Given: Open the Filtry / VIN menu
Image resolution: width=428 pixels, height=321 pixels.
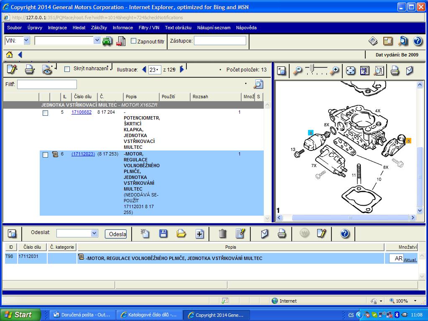Looking at the screenshot, I should [149, 28].
